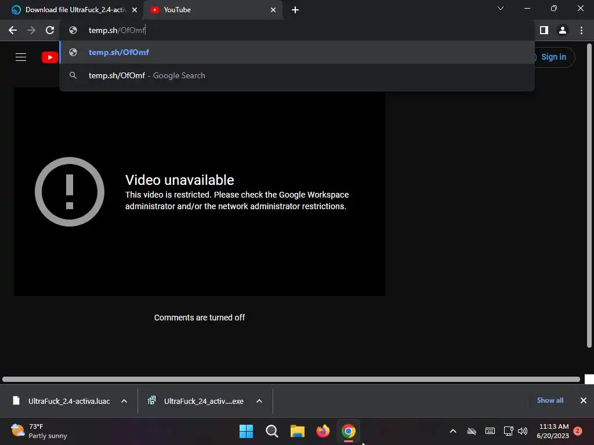Close the Download file UltraFuck tab
The image size is (594, 445).
coord(135,10)
